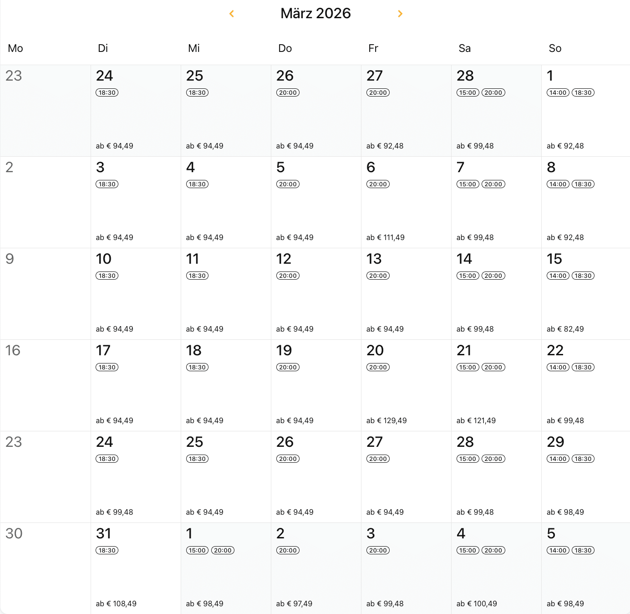Screen dimensions: 630x614
Task: Go to next month arrow
Action: tap(400, 14)
